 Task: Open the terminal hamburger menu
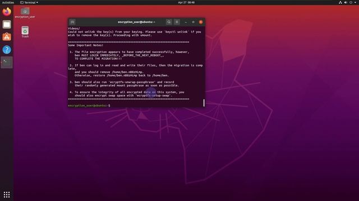point(177,22)
